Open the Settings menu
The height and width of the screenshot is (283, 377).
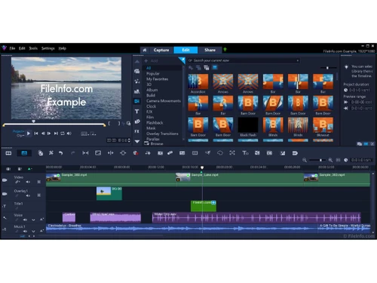(x=48, y=48)
